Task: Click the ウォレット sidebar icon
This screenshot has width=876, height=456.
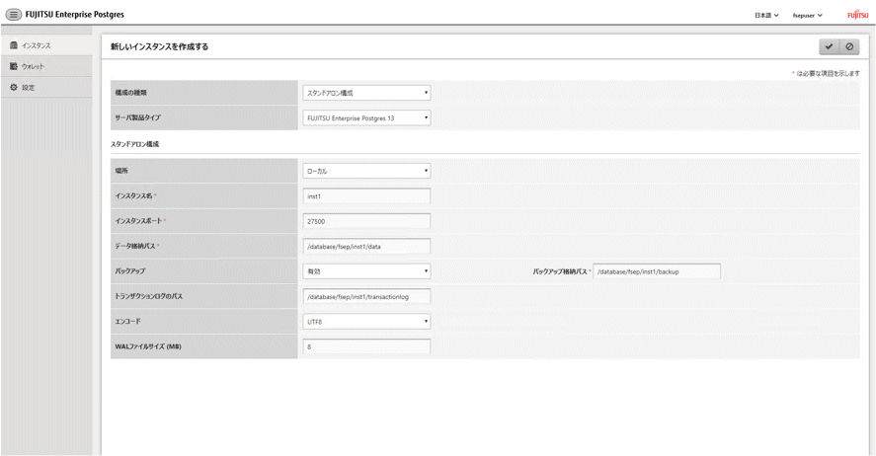Action: click(x=14, y=66)
